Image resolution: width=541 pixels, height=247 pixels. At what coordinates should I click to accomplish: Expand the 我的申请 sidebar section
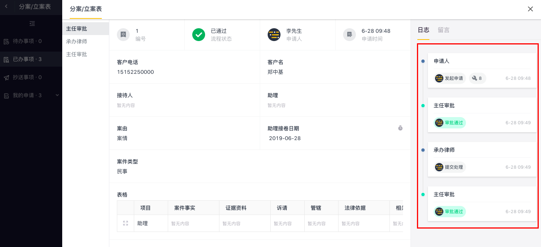[x=57, y=95]
